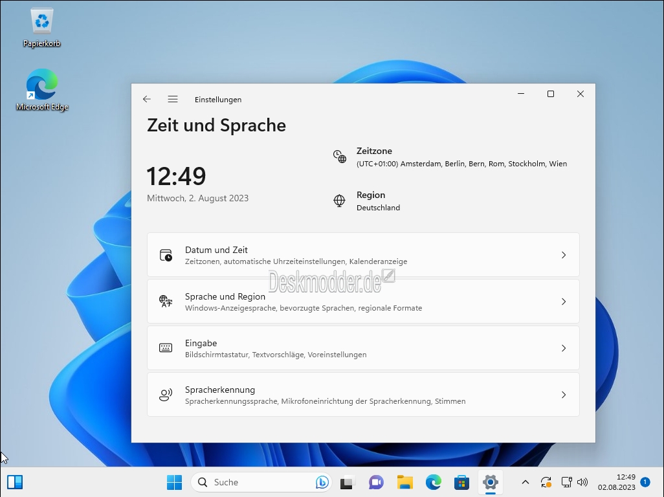
Task: Open the Windows Start menu
Action: [174, 482]
